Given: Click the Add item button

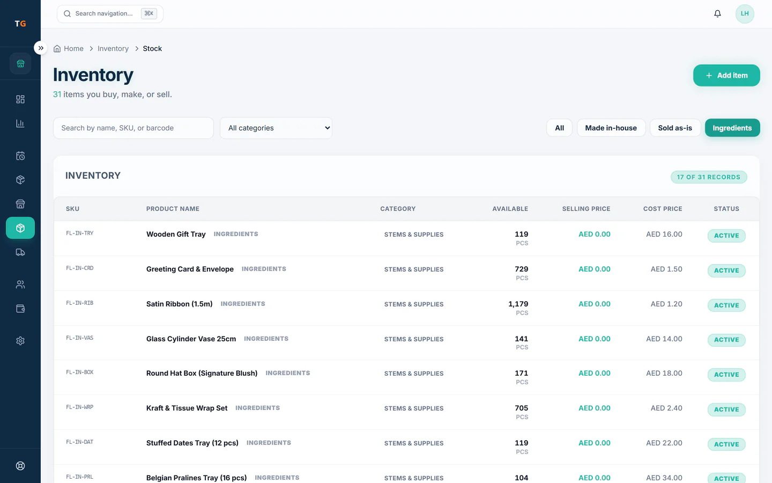Looking at the screenshot, I should pyautogui.click(x=726, y=76).
